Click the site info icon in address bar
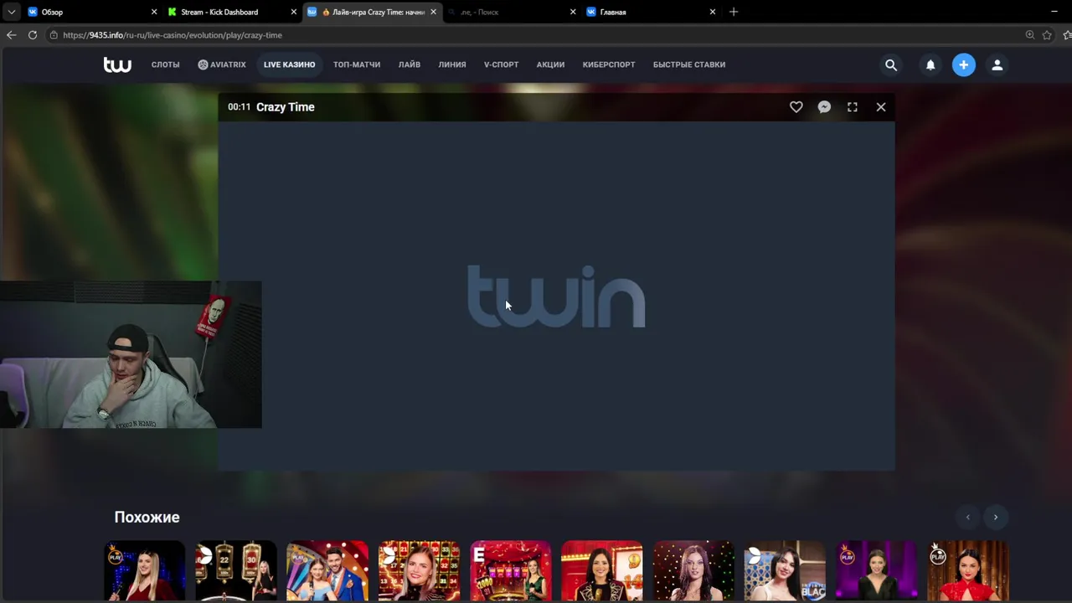The width and height of the screenshot is (1072, 603). coord(54,35)
